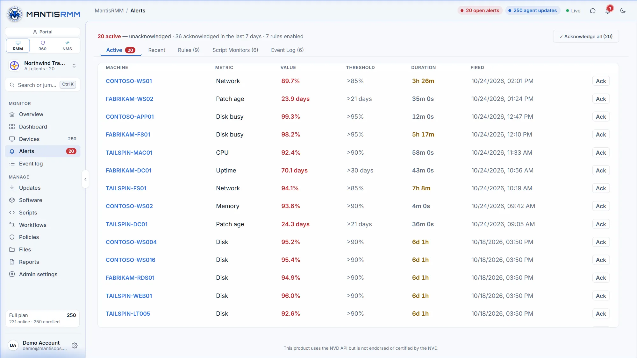Click the Portal button
The image size is (637, 358).
coord(43,32)
